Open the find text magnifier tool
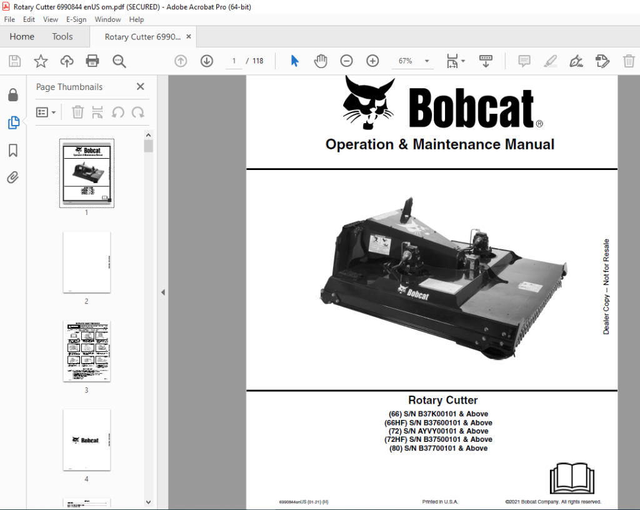Viewport: 640px width, 510px height. pos(119,61)
